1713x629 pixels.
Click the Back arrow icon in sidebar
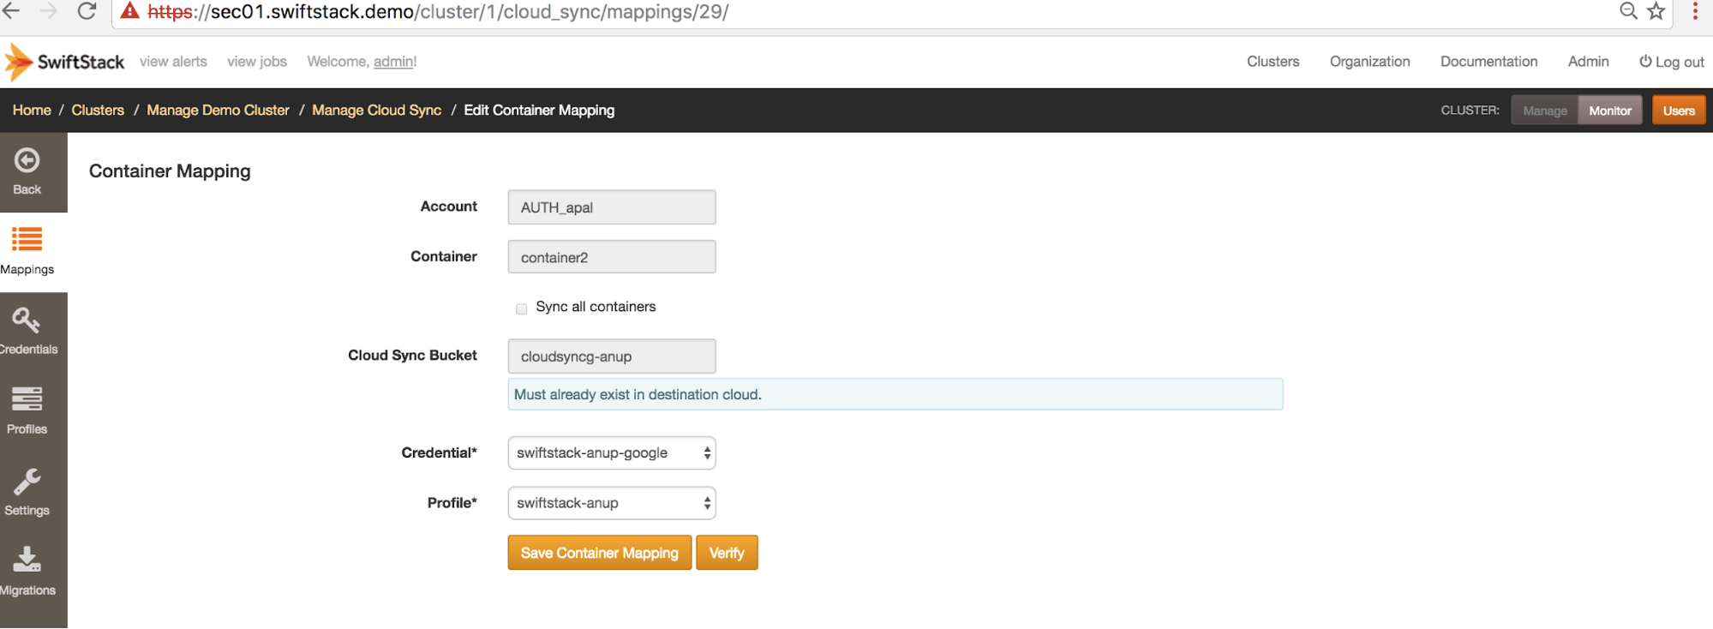point(27,160)
